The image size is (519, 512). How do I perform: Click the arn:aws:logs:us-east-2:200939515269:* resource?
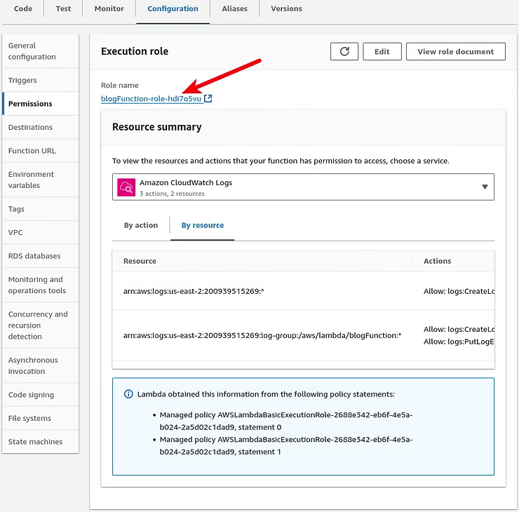tap(194, 291)
